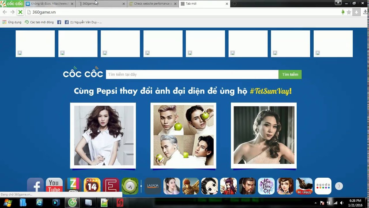Image resolution: width=369 pixels, height=208 pixels.
Task: Open Internet Explorer from the taskbar
Action: (x=39, y=203)
